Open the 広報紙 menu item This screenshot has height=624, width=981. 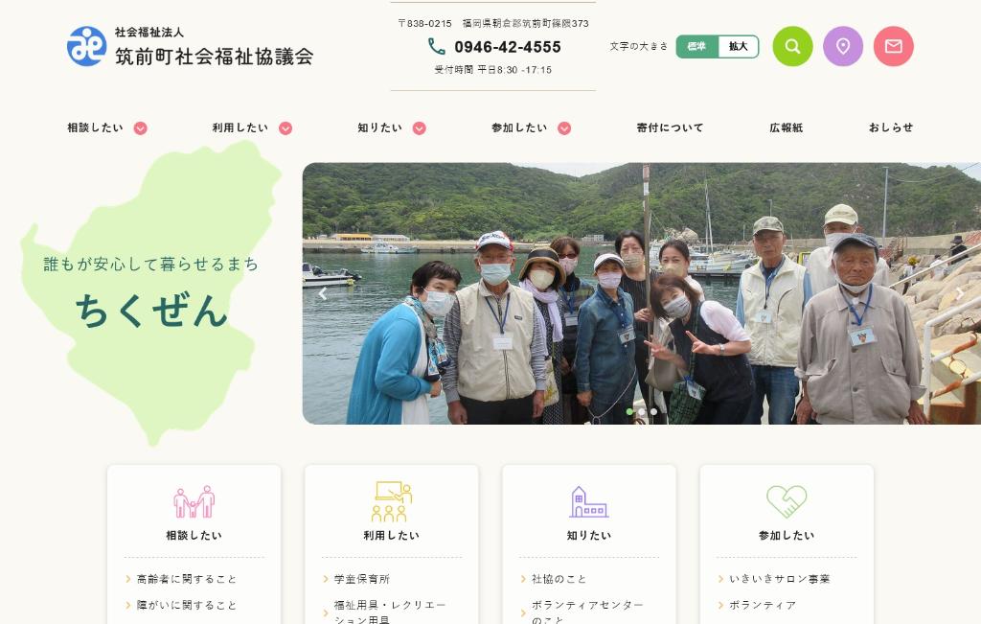click(x=786, y=127)
